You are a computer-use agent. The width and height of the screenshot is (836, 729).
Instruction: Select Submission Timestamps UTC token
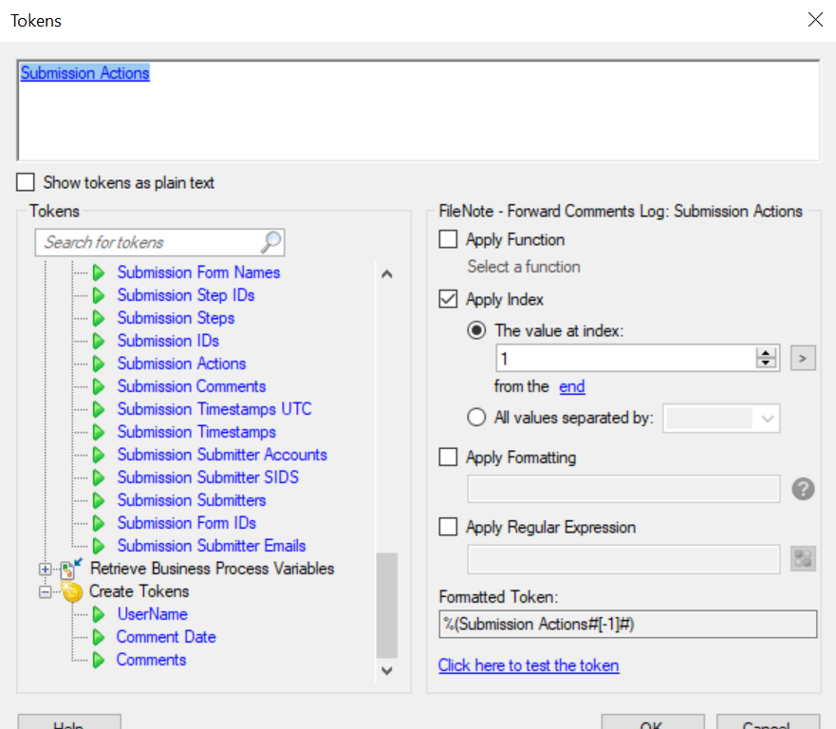pyautogui.click(x=214, y=409)
